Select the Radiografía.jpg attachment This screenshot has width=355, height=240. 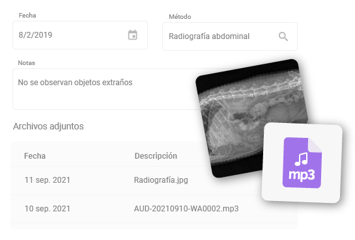coord(161,180)
